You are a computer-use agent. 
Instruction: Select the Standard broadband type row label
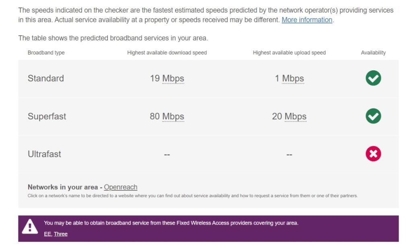point(46,78)
